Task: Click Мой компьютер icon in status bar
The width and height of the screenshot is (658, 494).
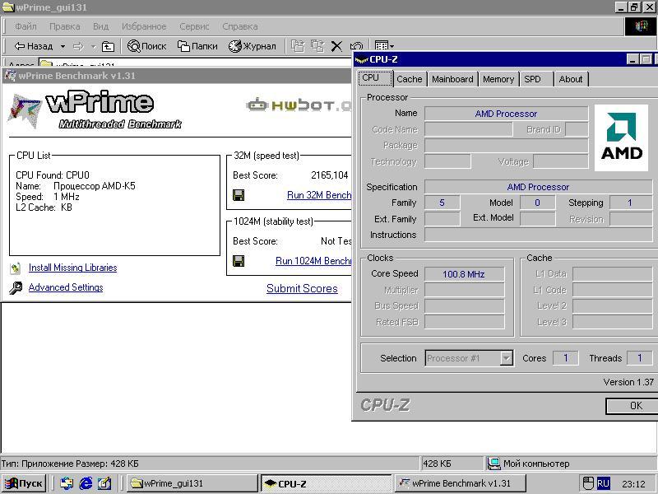Action: point(493,464)
